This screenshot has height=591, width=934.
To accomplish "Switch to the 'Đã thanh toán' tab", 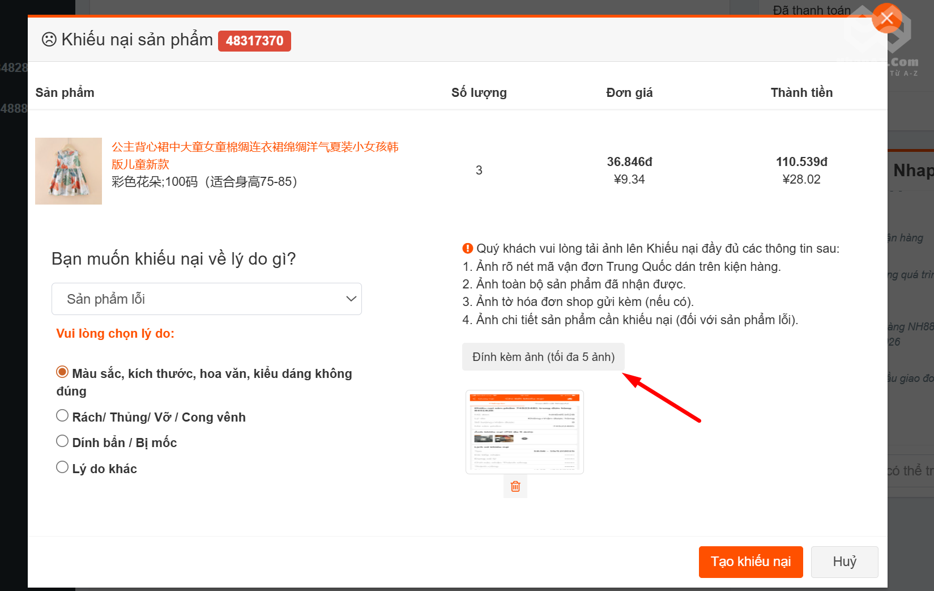I will (x=811, y=10).
